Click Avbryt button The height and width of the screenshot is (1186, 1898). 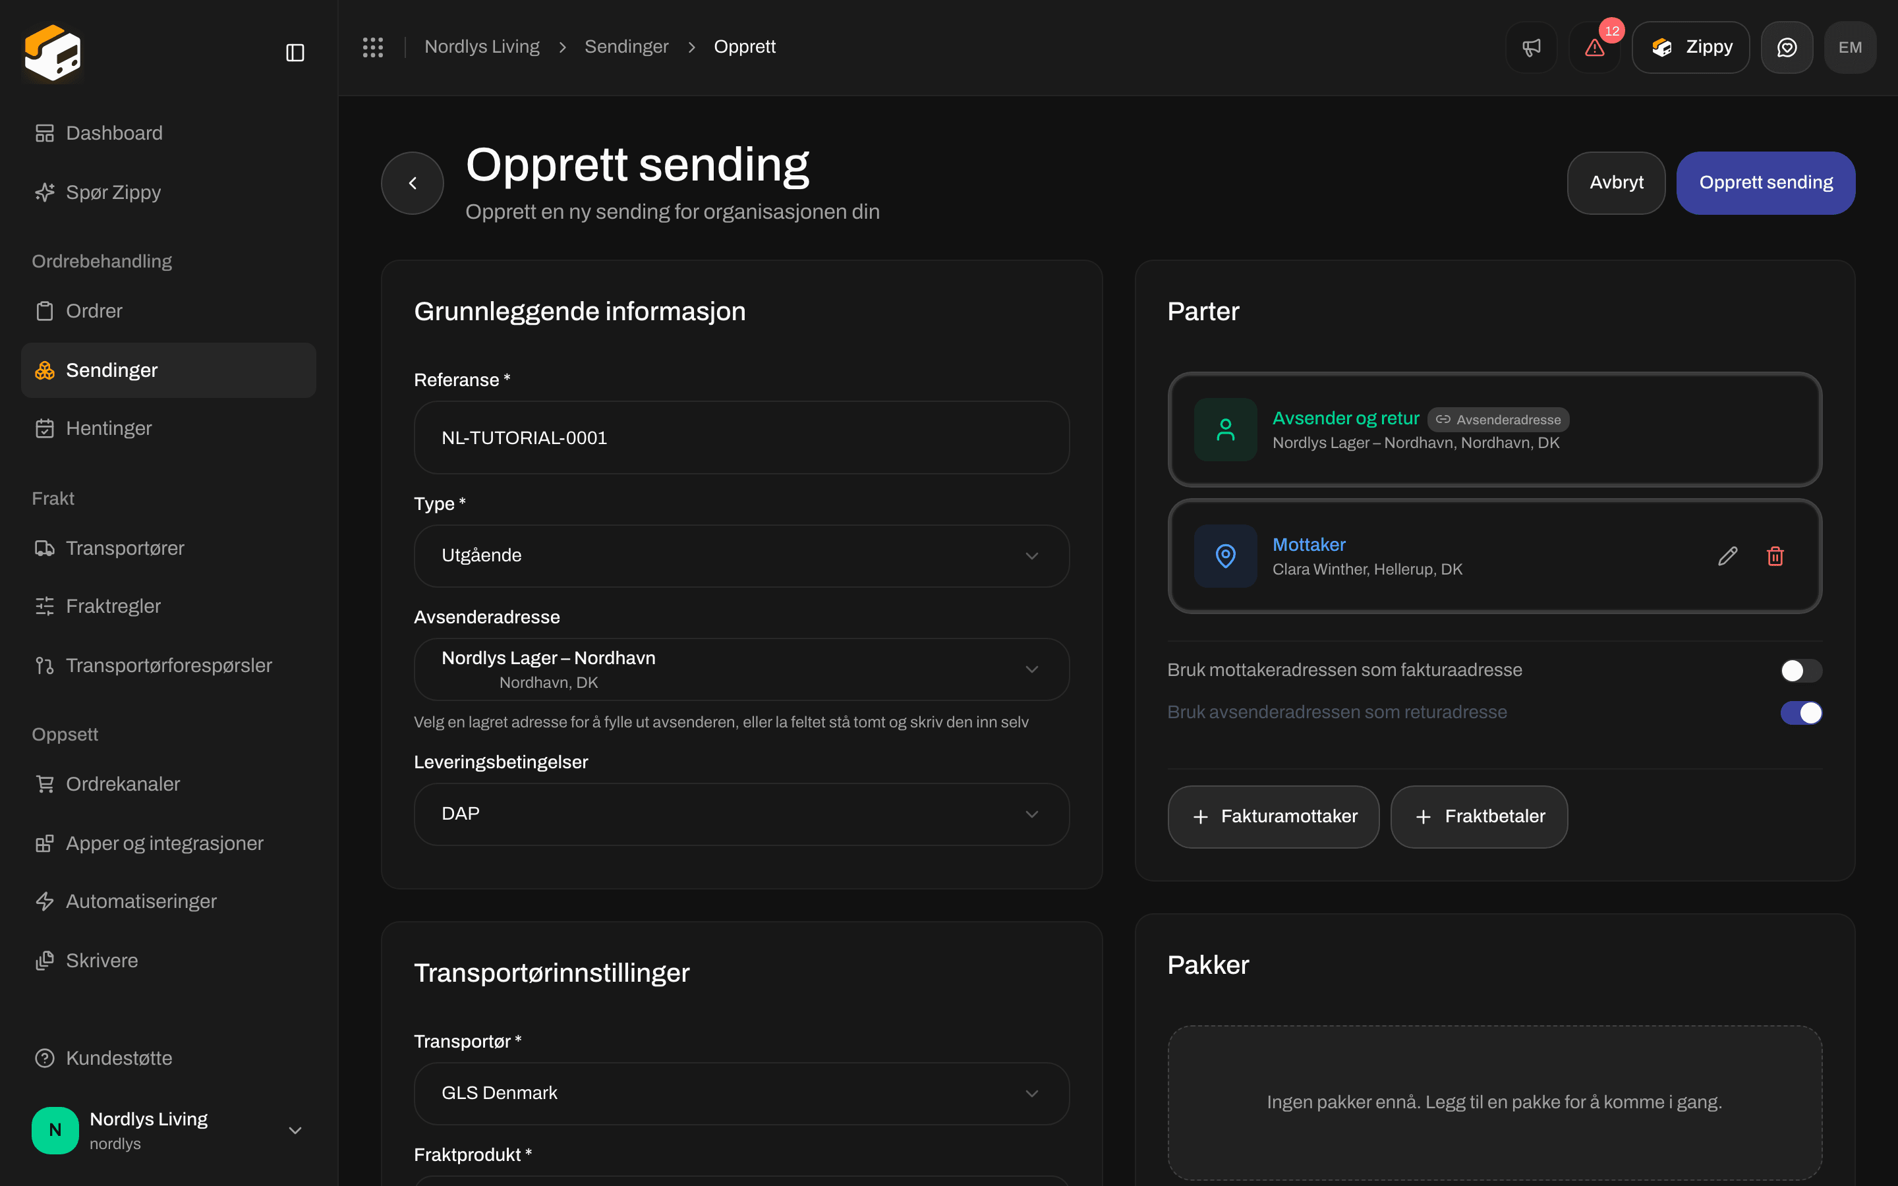(1617, 183)
